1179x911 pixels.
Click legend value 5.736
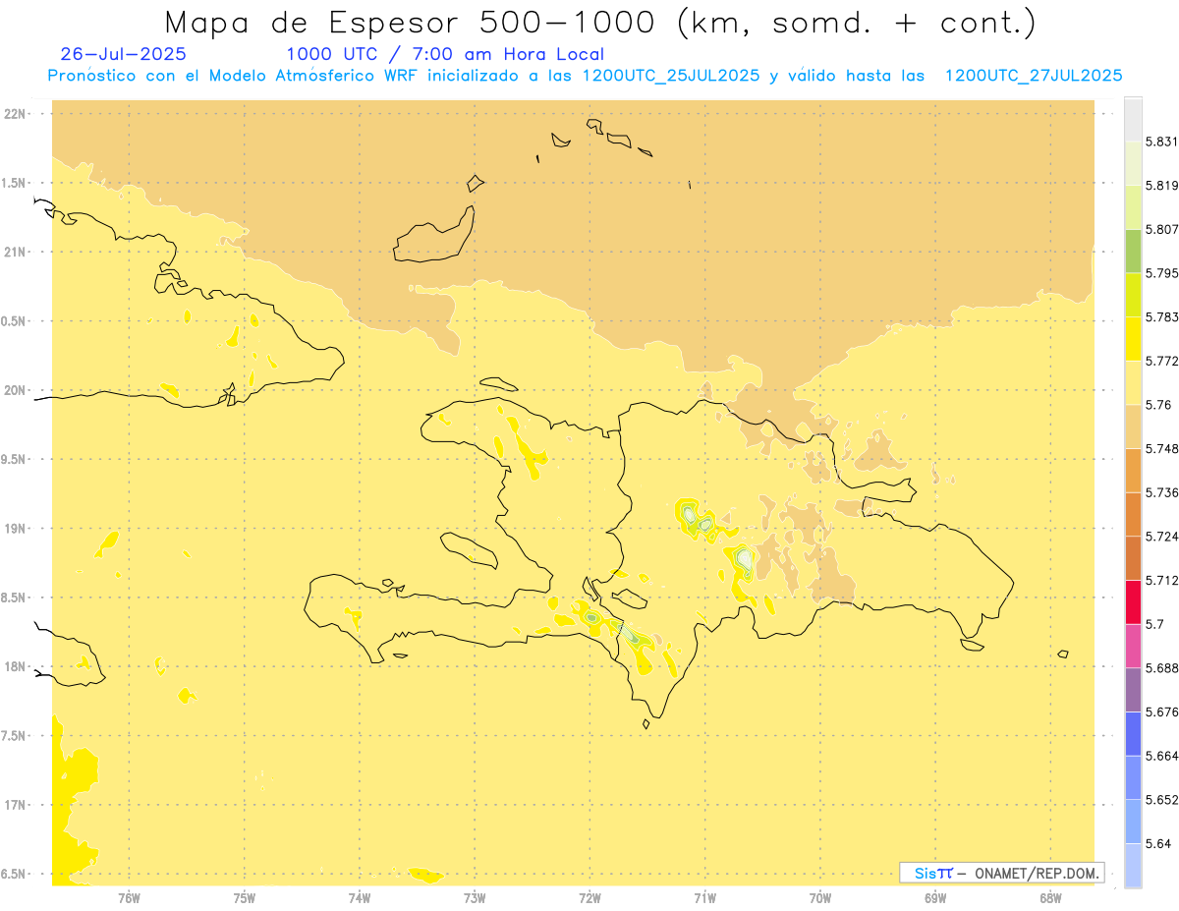(1162, 492)
